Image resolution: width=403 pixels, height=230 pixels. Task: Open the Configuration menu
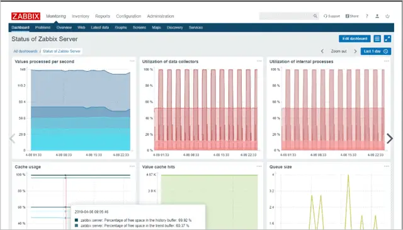pyautogui.click(x=128, y=16)
